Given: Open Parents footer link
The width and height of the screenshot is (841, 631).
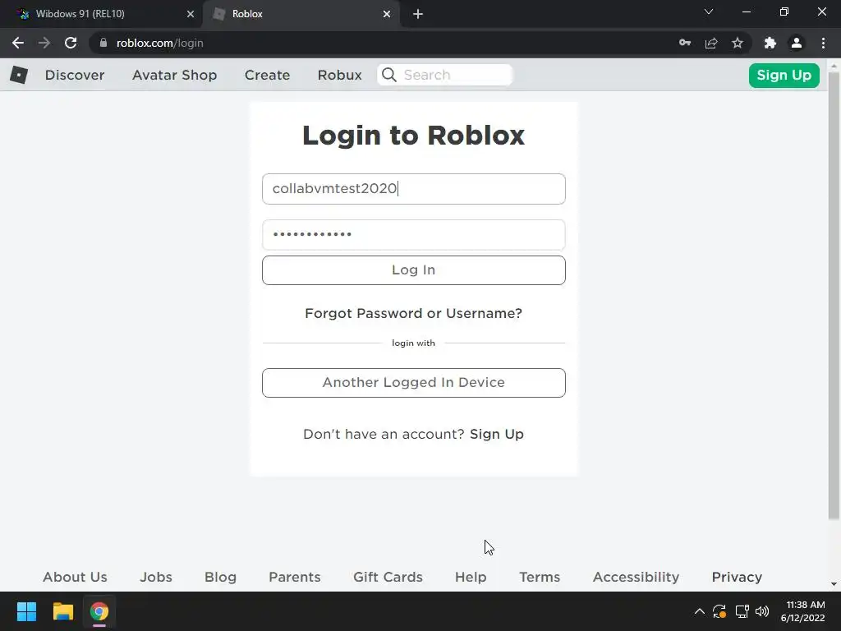Looking at the screenshot, I should 295,577.
